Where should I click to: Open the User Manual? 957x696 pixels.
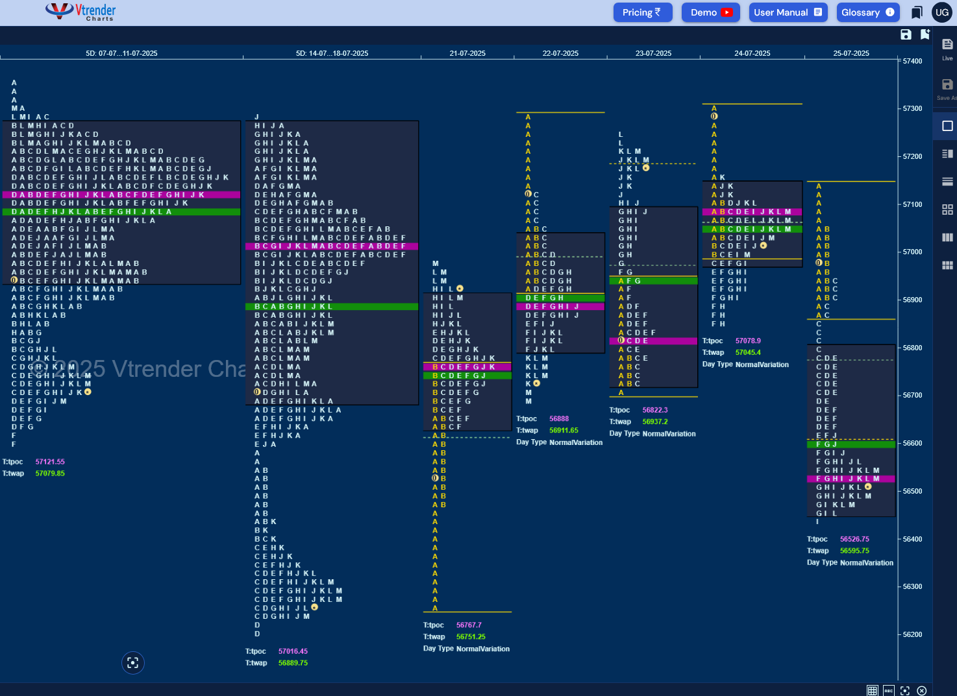788,12
